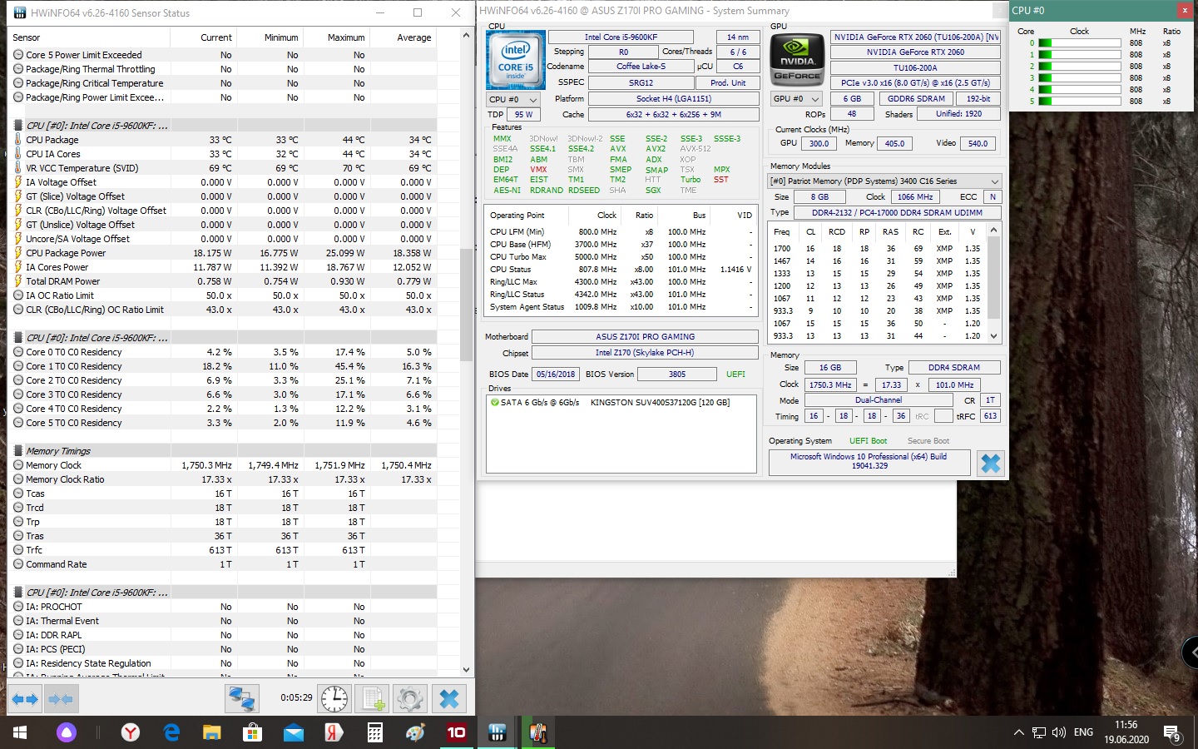Open the CPU #0 selector dropdown

[x=513, y=99]
